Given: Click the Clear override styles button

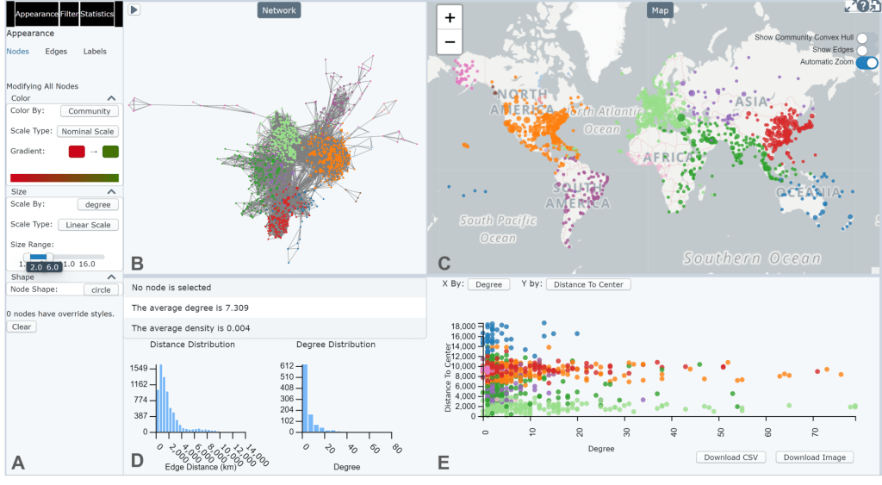Looking at the screenshot, I should (x=22, y=326).
